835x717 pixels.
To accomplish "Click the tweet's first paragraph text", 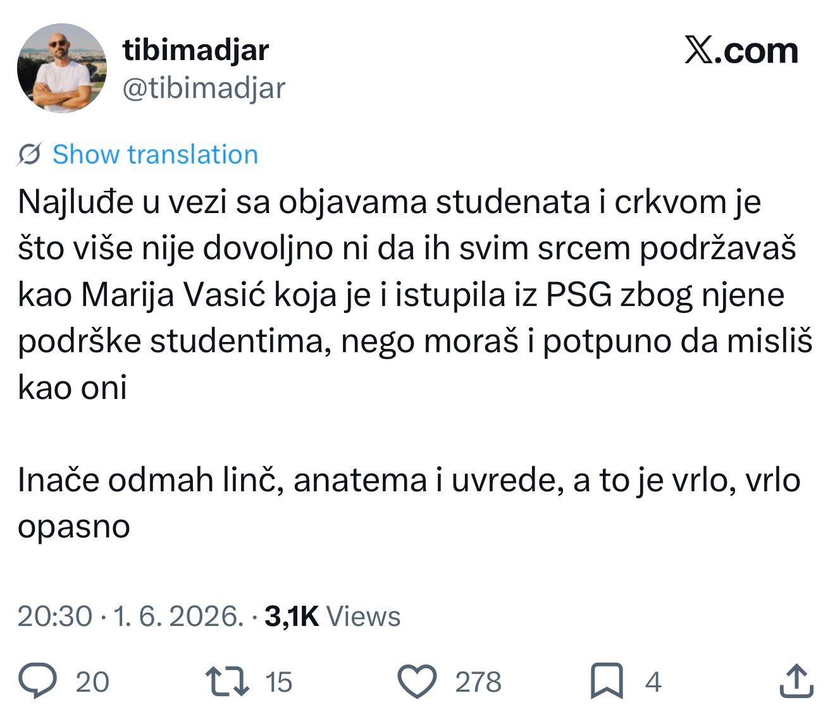I will coord(415,295).
